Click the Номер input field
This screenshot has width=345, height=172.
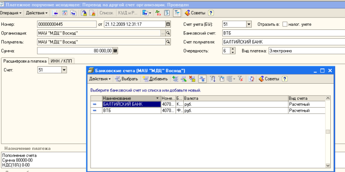(67, 24)
